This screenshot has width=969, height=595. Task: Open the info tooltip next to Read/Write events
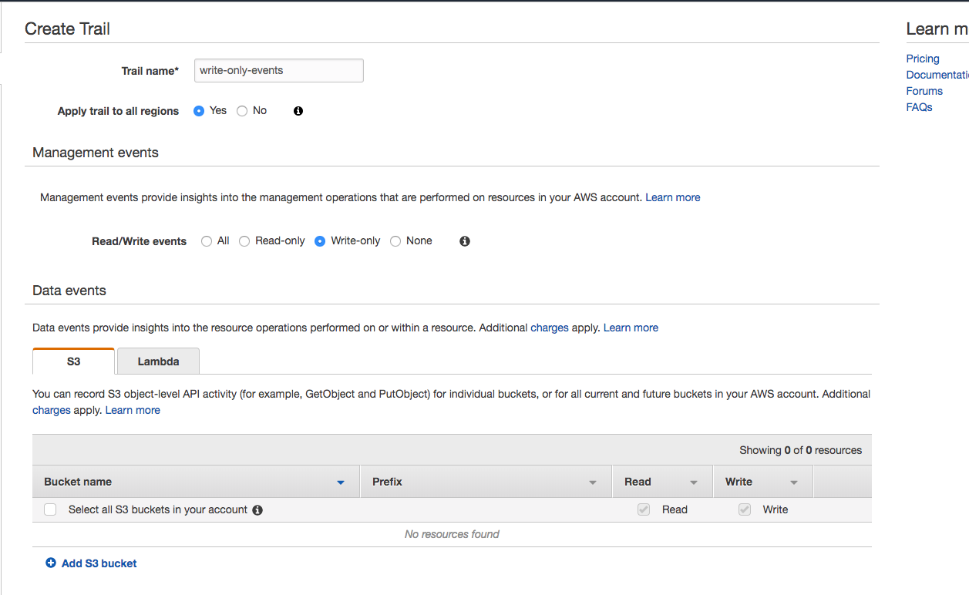tap(464, 240)
